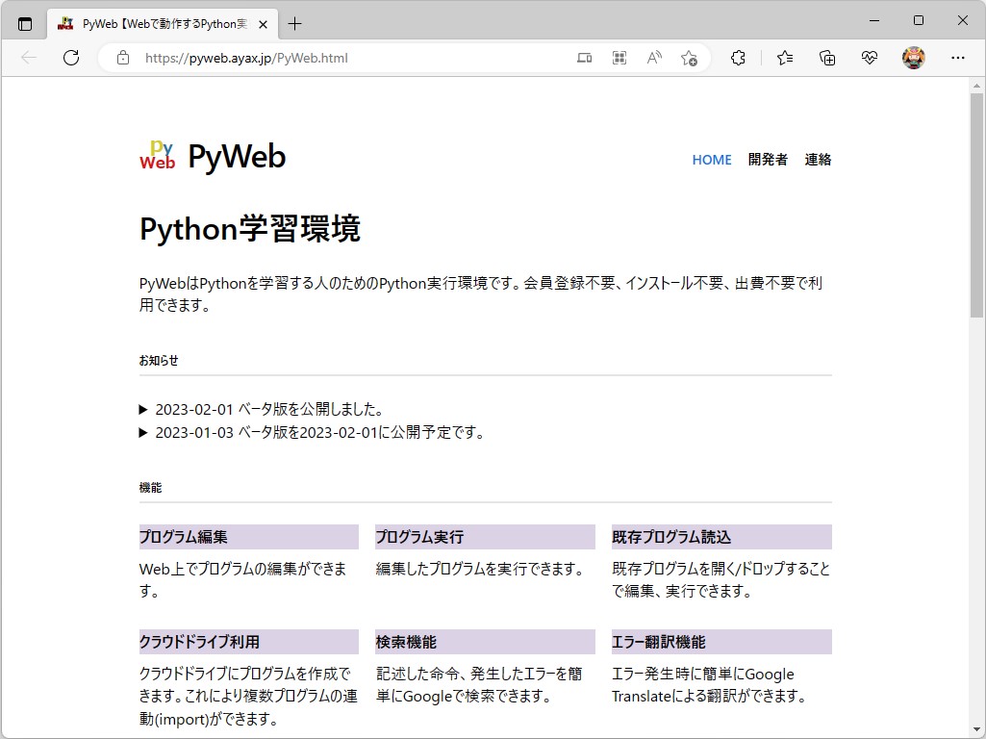Viewport: 986px width, 739px height.
Task: Open Read aloud in the toolbar
Action: (654, 58)
